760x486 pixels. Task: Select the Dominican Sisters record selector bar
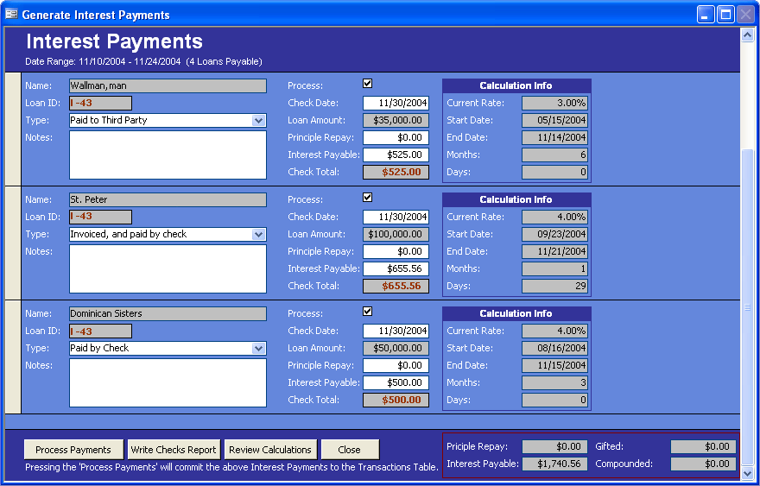pyautogui.click(x=13, y=357)
